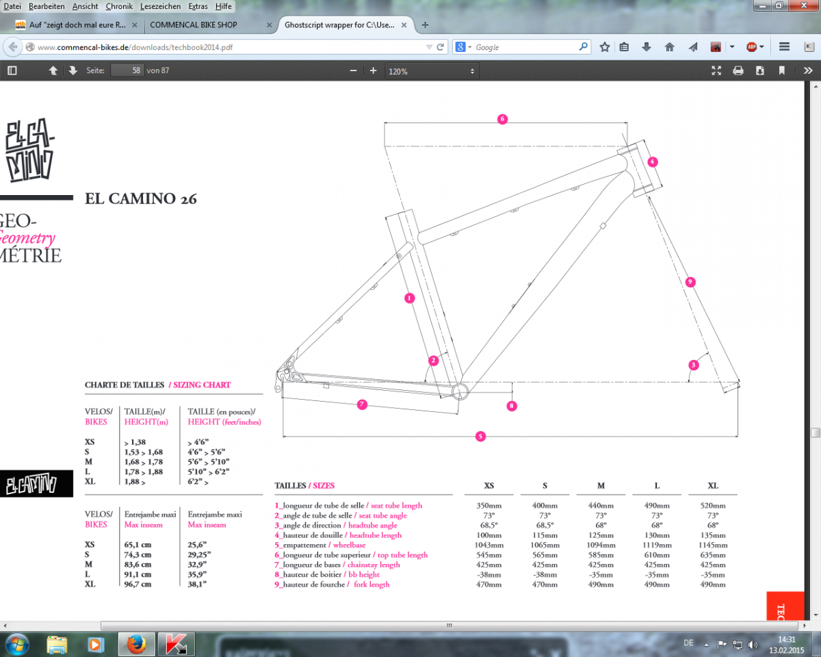This screenshot has height=657, width=821.
Task: Open Windows Explorer from the taskbar
Action: click(x=57, y=644)
